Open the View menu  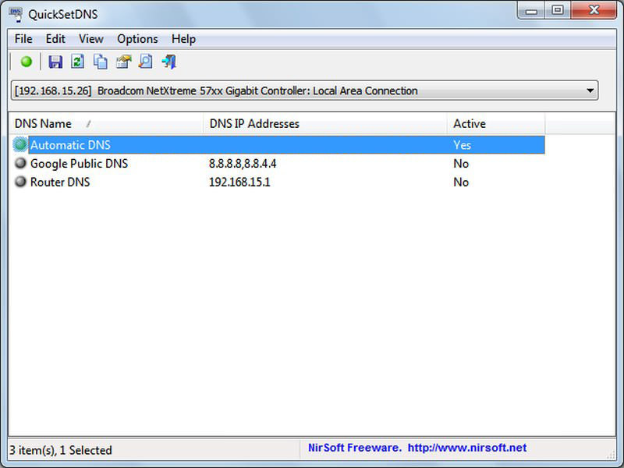click(x=91, y=39)
